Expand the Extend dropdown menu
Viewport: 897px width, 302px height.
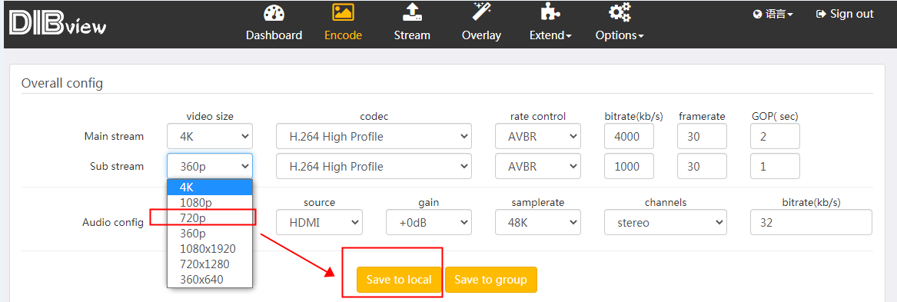pos(550,35)
